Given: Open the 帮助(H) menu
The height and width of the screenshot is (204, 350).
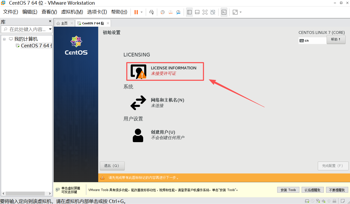Looking at the screenshot, I should pos(119,12).
